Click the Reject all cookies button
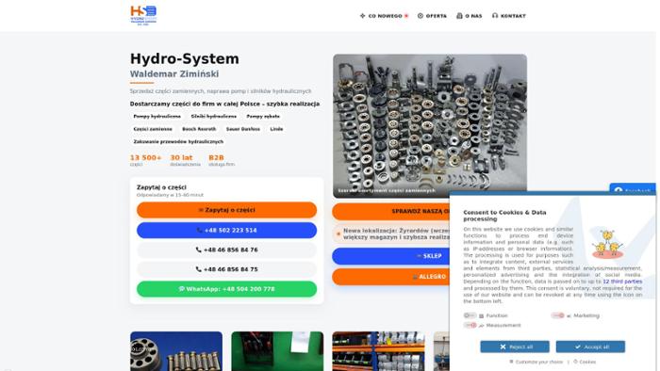 tap(515, 347)
